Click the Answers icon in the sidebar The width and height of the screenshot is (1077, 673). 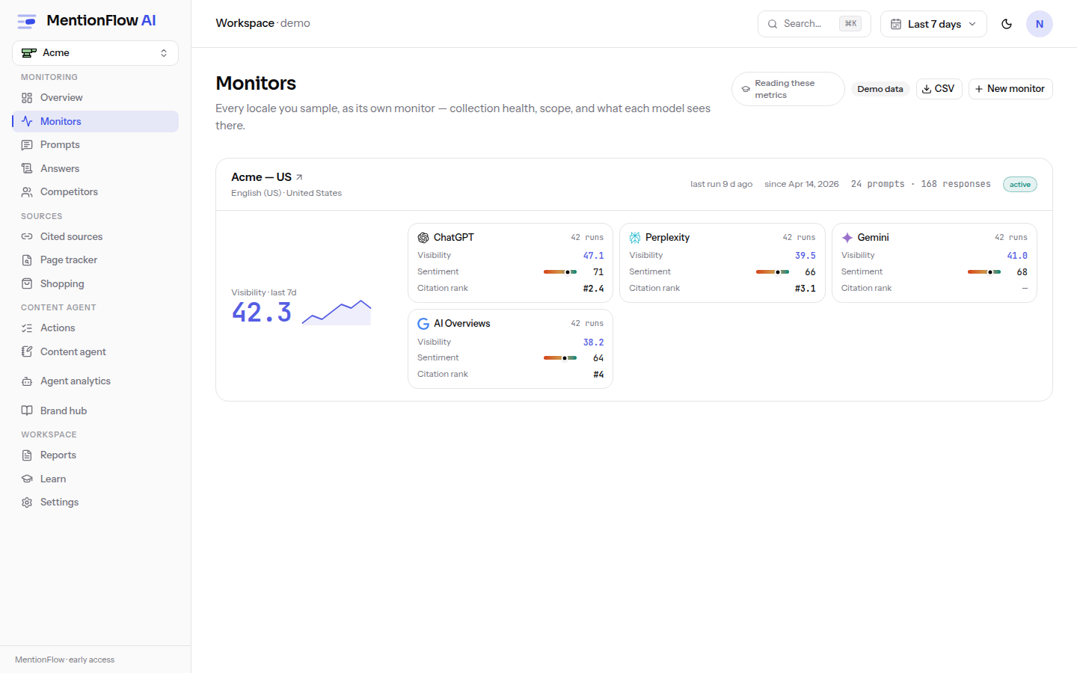click(x=27, y=169)
